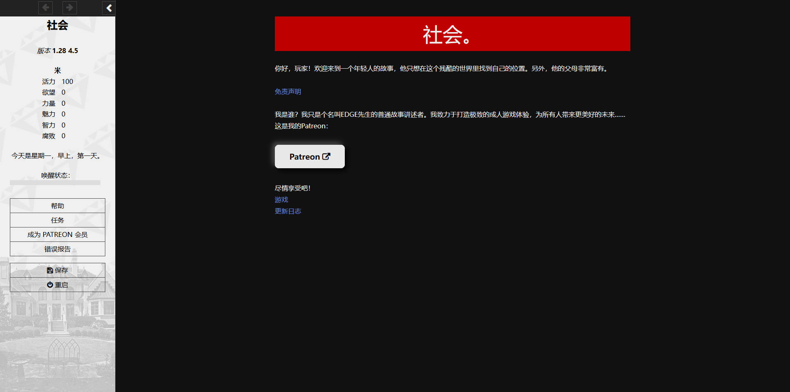Open the 帮助 help menu item
The width and height of the screenshot is (790, 392).
[58, 206]
